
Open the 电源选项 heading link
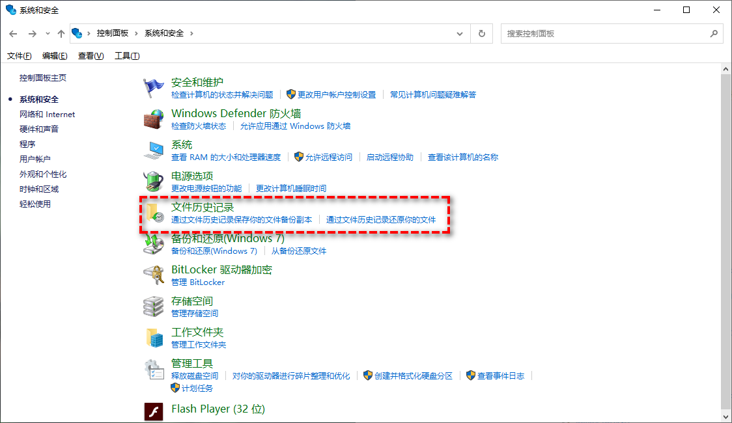point(192,176)
